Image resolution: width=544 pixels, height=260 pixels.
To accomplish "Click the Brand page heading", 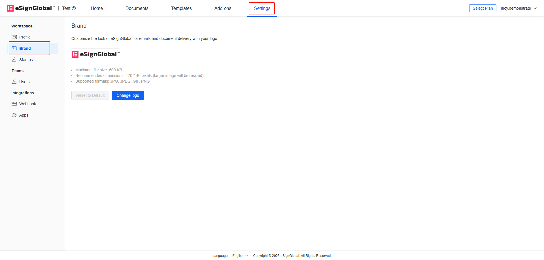I will [79, 26].
